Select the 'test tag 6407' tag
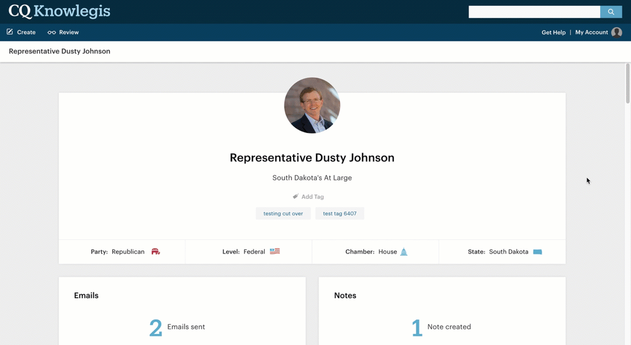Viewport: 631px width, 345px height. [x=339, y=214]
